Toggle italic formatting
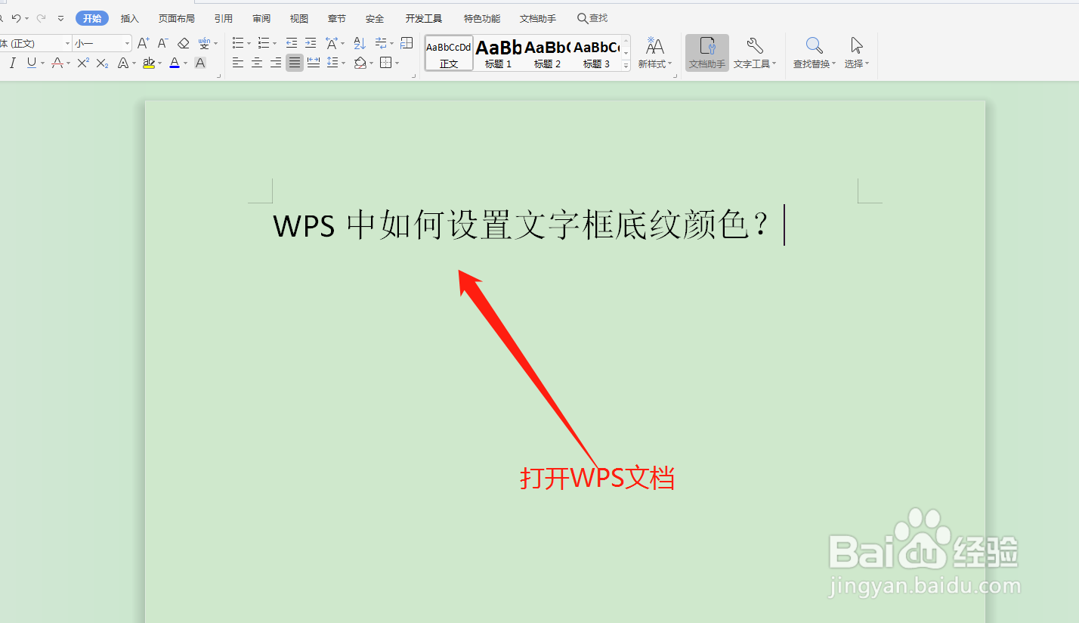 tap(13, 63)
